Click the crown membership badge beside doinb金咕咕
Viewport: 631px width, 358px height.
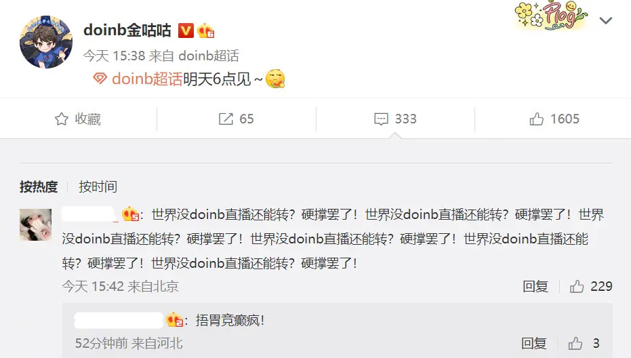point(205,31)
